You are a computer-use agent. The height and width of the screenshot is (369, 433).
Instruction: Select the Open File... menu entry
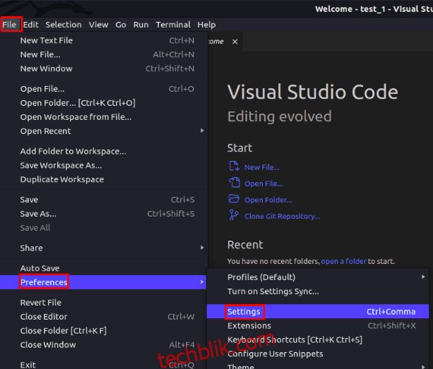103,89
